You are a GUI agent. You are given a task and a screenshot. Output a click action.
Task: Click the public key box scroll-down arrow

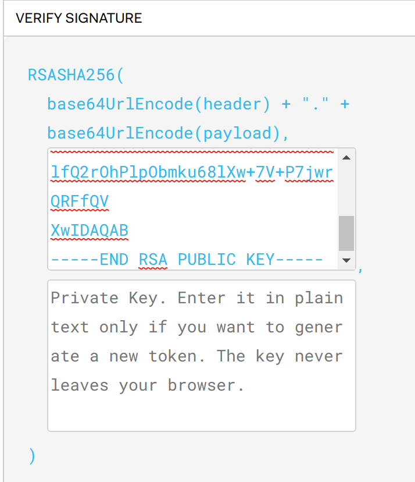click(x=346, y=260)
